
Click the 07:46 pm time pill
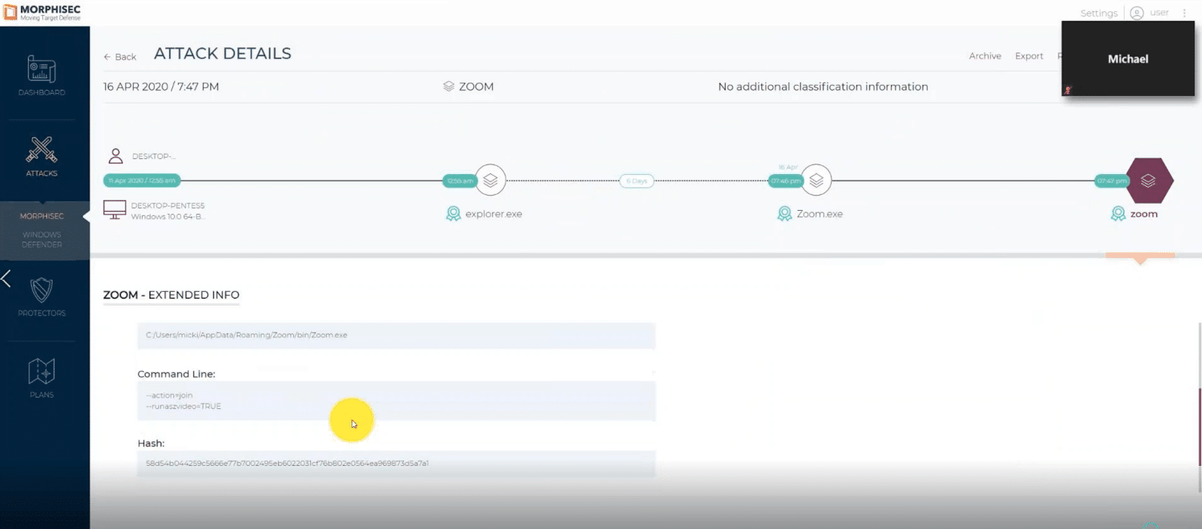(786, 181)
